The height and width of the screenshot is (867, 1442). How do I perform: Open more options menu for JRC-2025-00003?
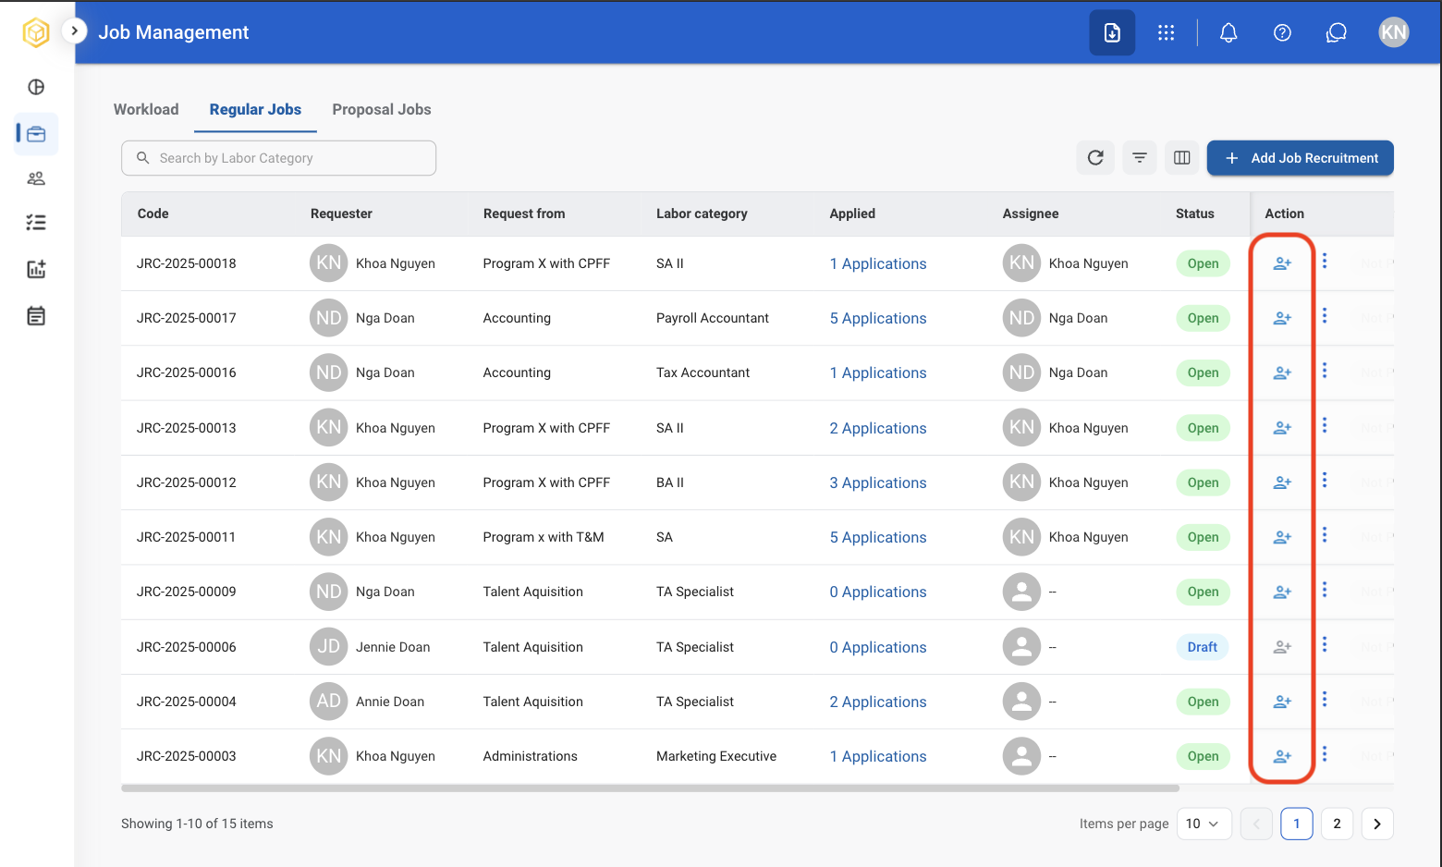tap(1325, 754)
